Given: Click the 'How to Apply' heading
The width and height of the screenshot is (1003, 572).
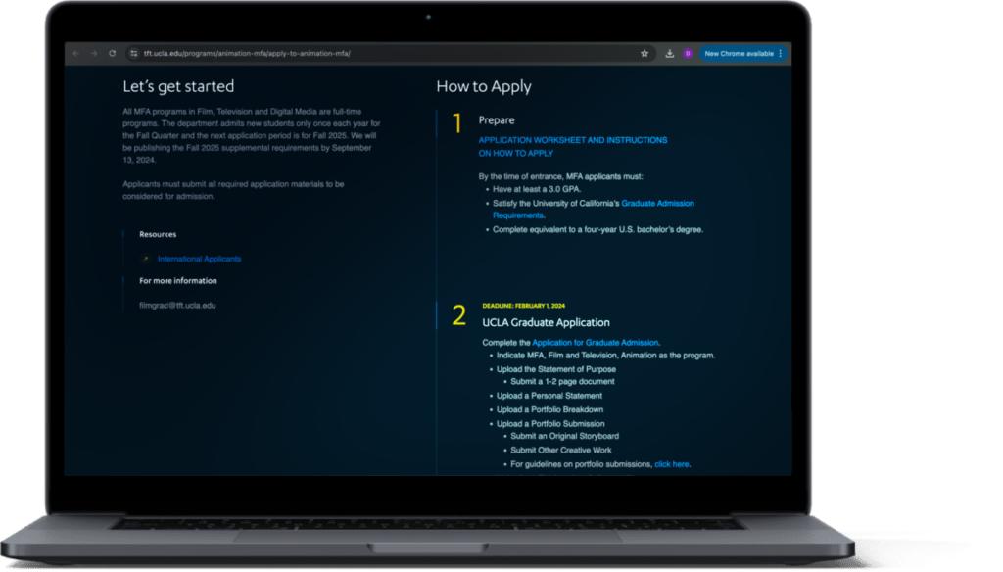Looking at the screenshot, I should click(x=484, y=86).
